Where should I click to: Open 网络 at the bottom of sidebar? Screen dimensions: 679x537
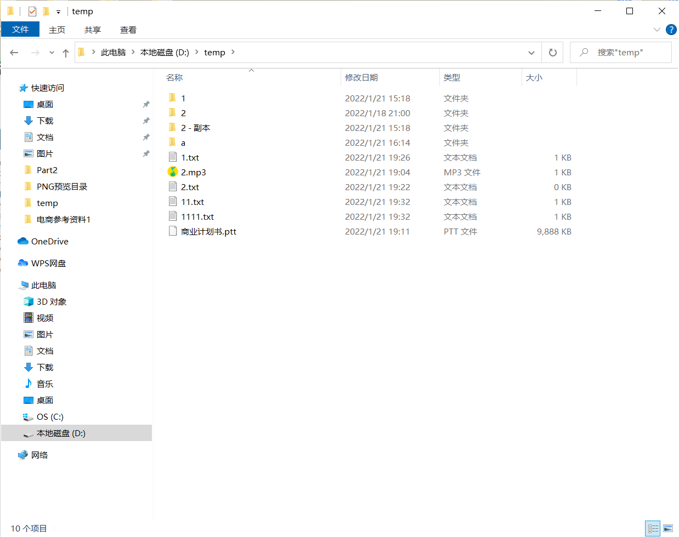tap(42, 454)
